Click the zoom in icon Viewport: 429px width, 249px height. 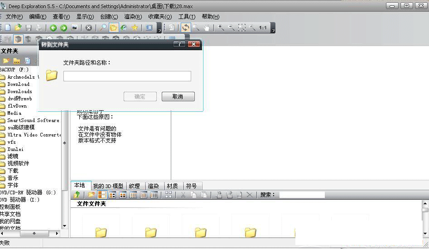click(221, 28)
